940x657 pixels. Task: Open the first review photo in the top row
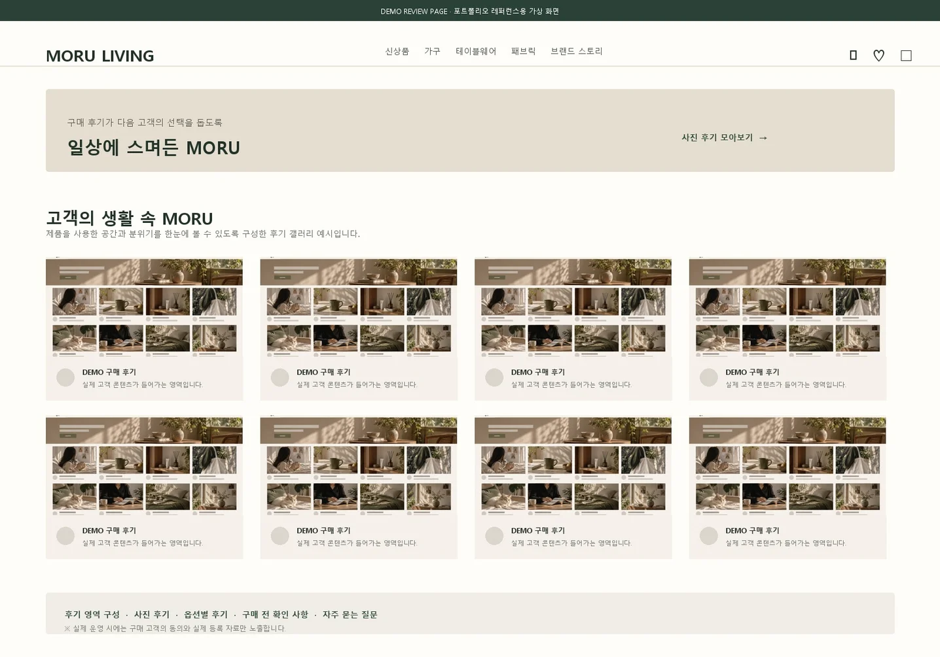[144, 307]
